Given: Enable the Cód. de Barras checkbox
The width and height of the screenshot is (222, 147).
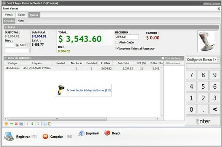Looking at the screenshot, I should [163, 58].
